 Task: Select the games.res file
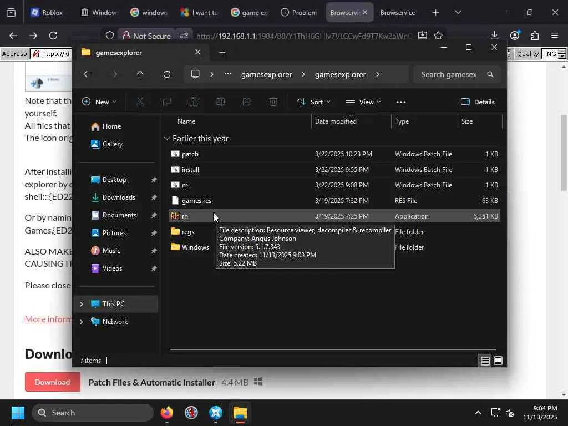click(x=334, y=201)
